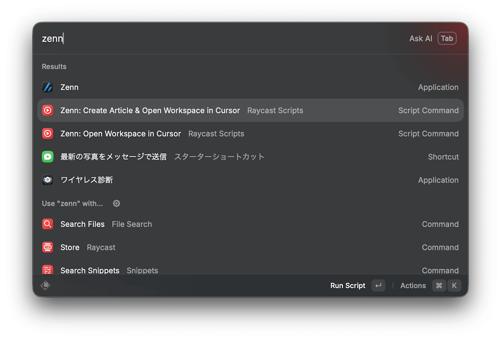Select the Store command row
501x340 pixels.
(x=250, y=247)
